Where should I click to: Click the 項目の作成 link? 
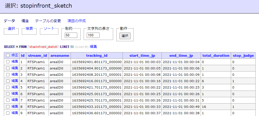click(77, 21)
